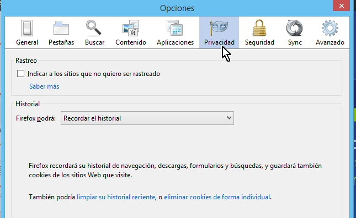Click the Indicar a los sitios label text
356x218 pixels.
pyautogui.click(x=94, y=74)
